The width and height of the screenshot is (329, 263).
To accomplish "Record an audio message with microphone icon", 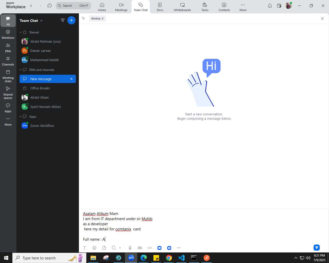I will pyautogui.click(x=130, y=248).
